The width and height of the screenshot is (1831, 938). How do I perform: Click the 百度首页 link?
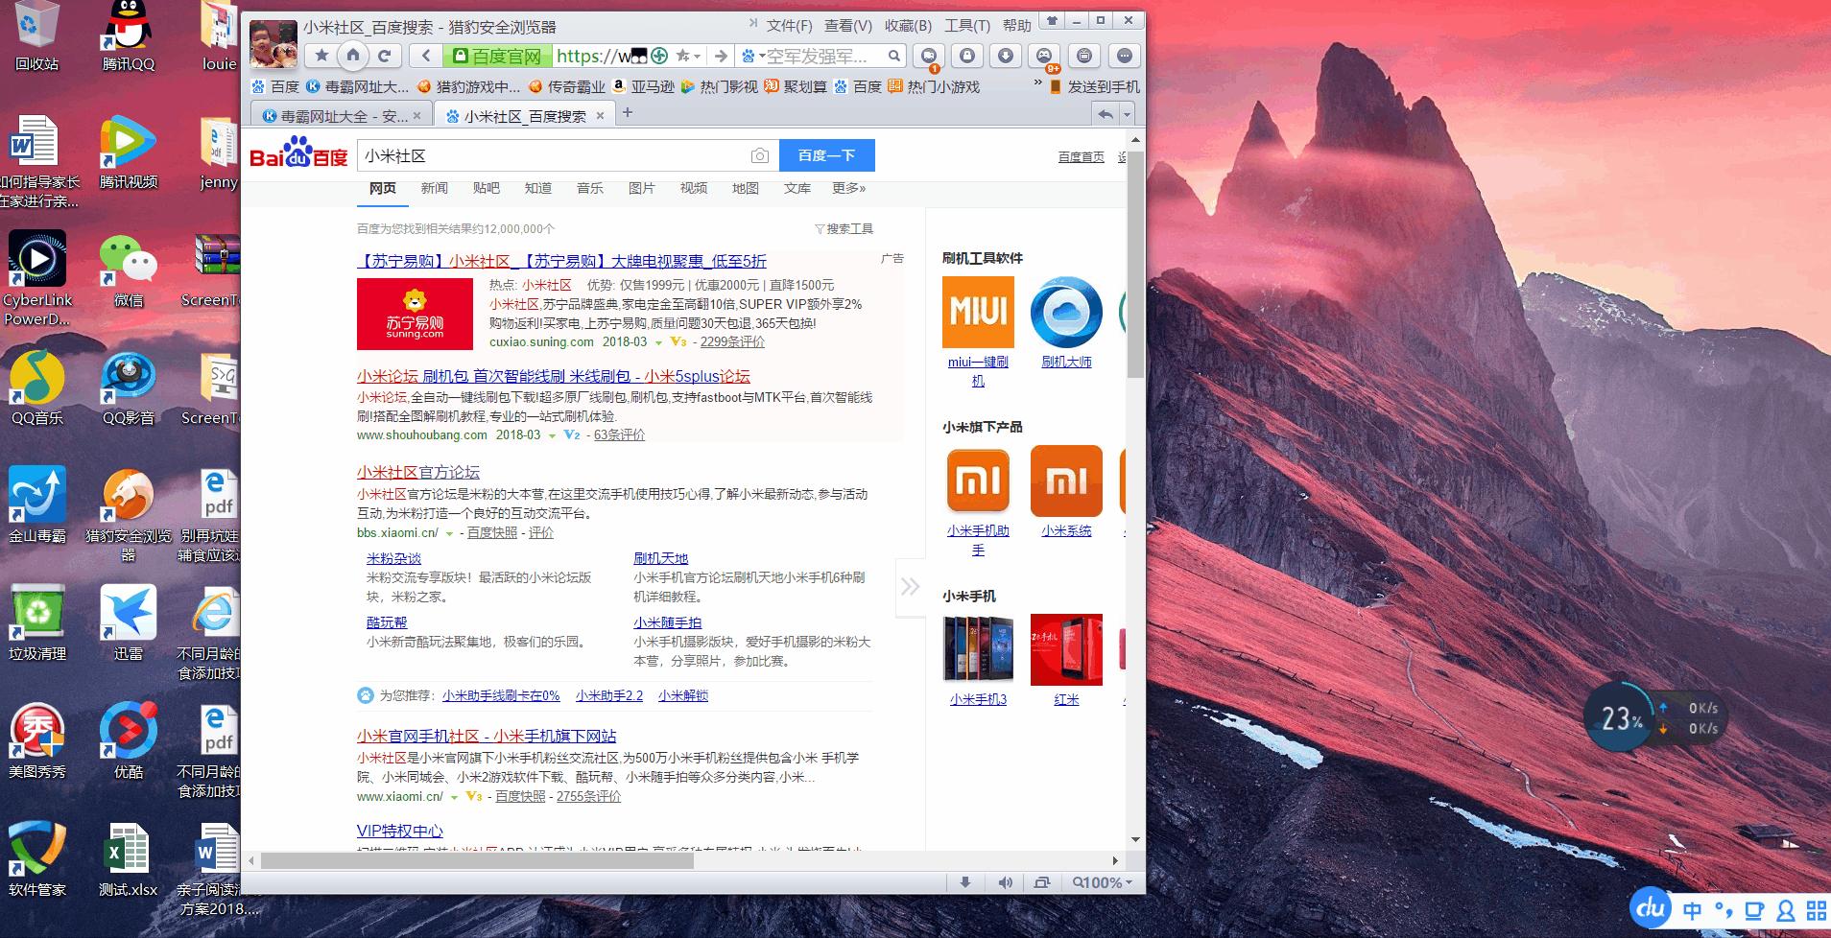[x=1081, y=156]
